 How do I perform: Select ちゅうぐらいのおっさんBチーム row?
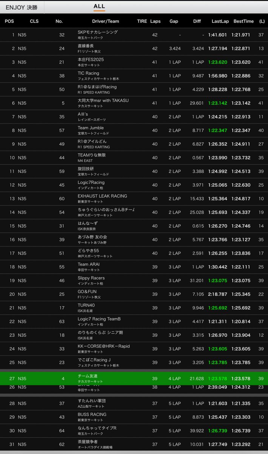coord(134,212)
